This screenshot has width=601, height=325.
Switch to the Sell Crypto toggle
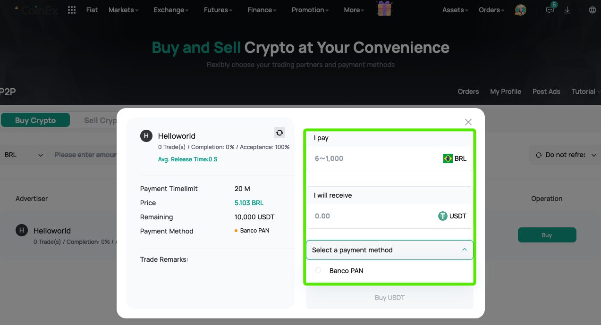tap(101, 120)
